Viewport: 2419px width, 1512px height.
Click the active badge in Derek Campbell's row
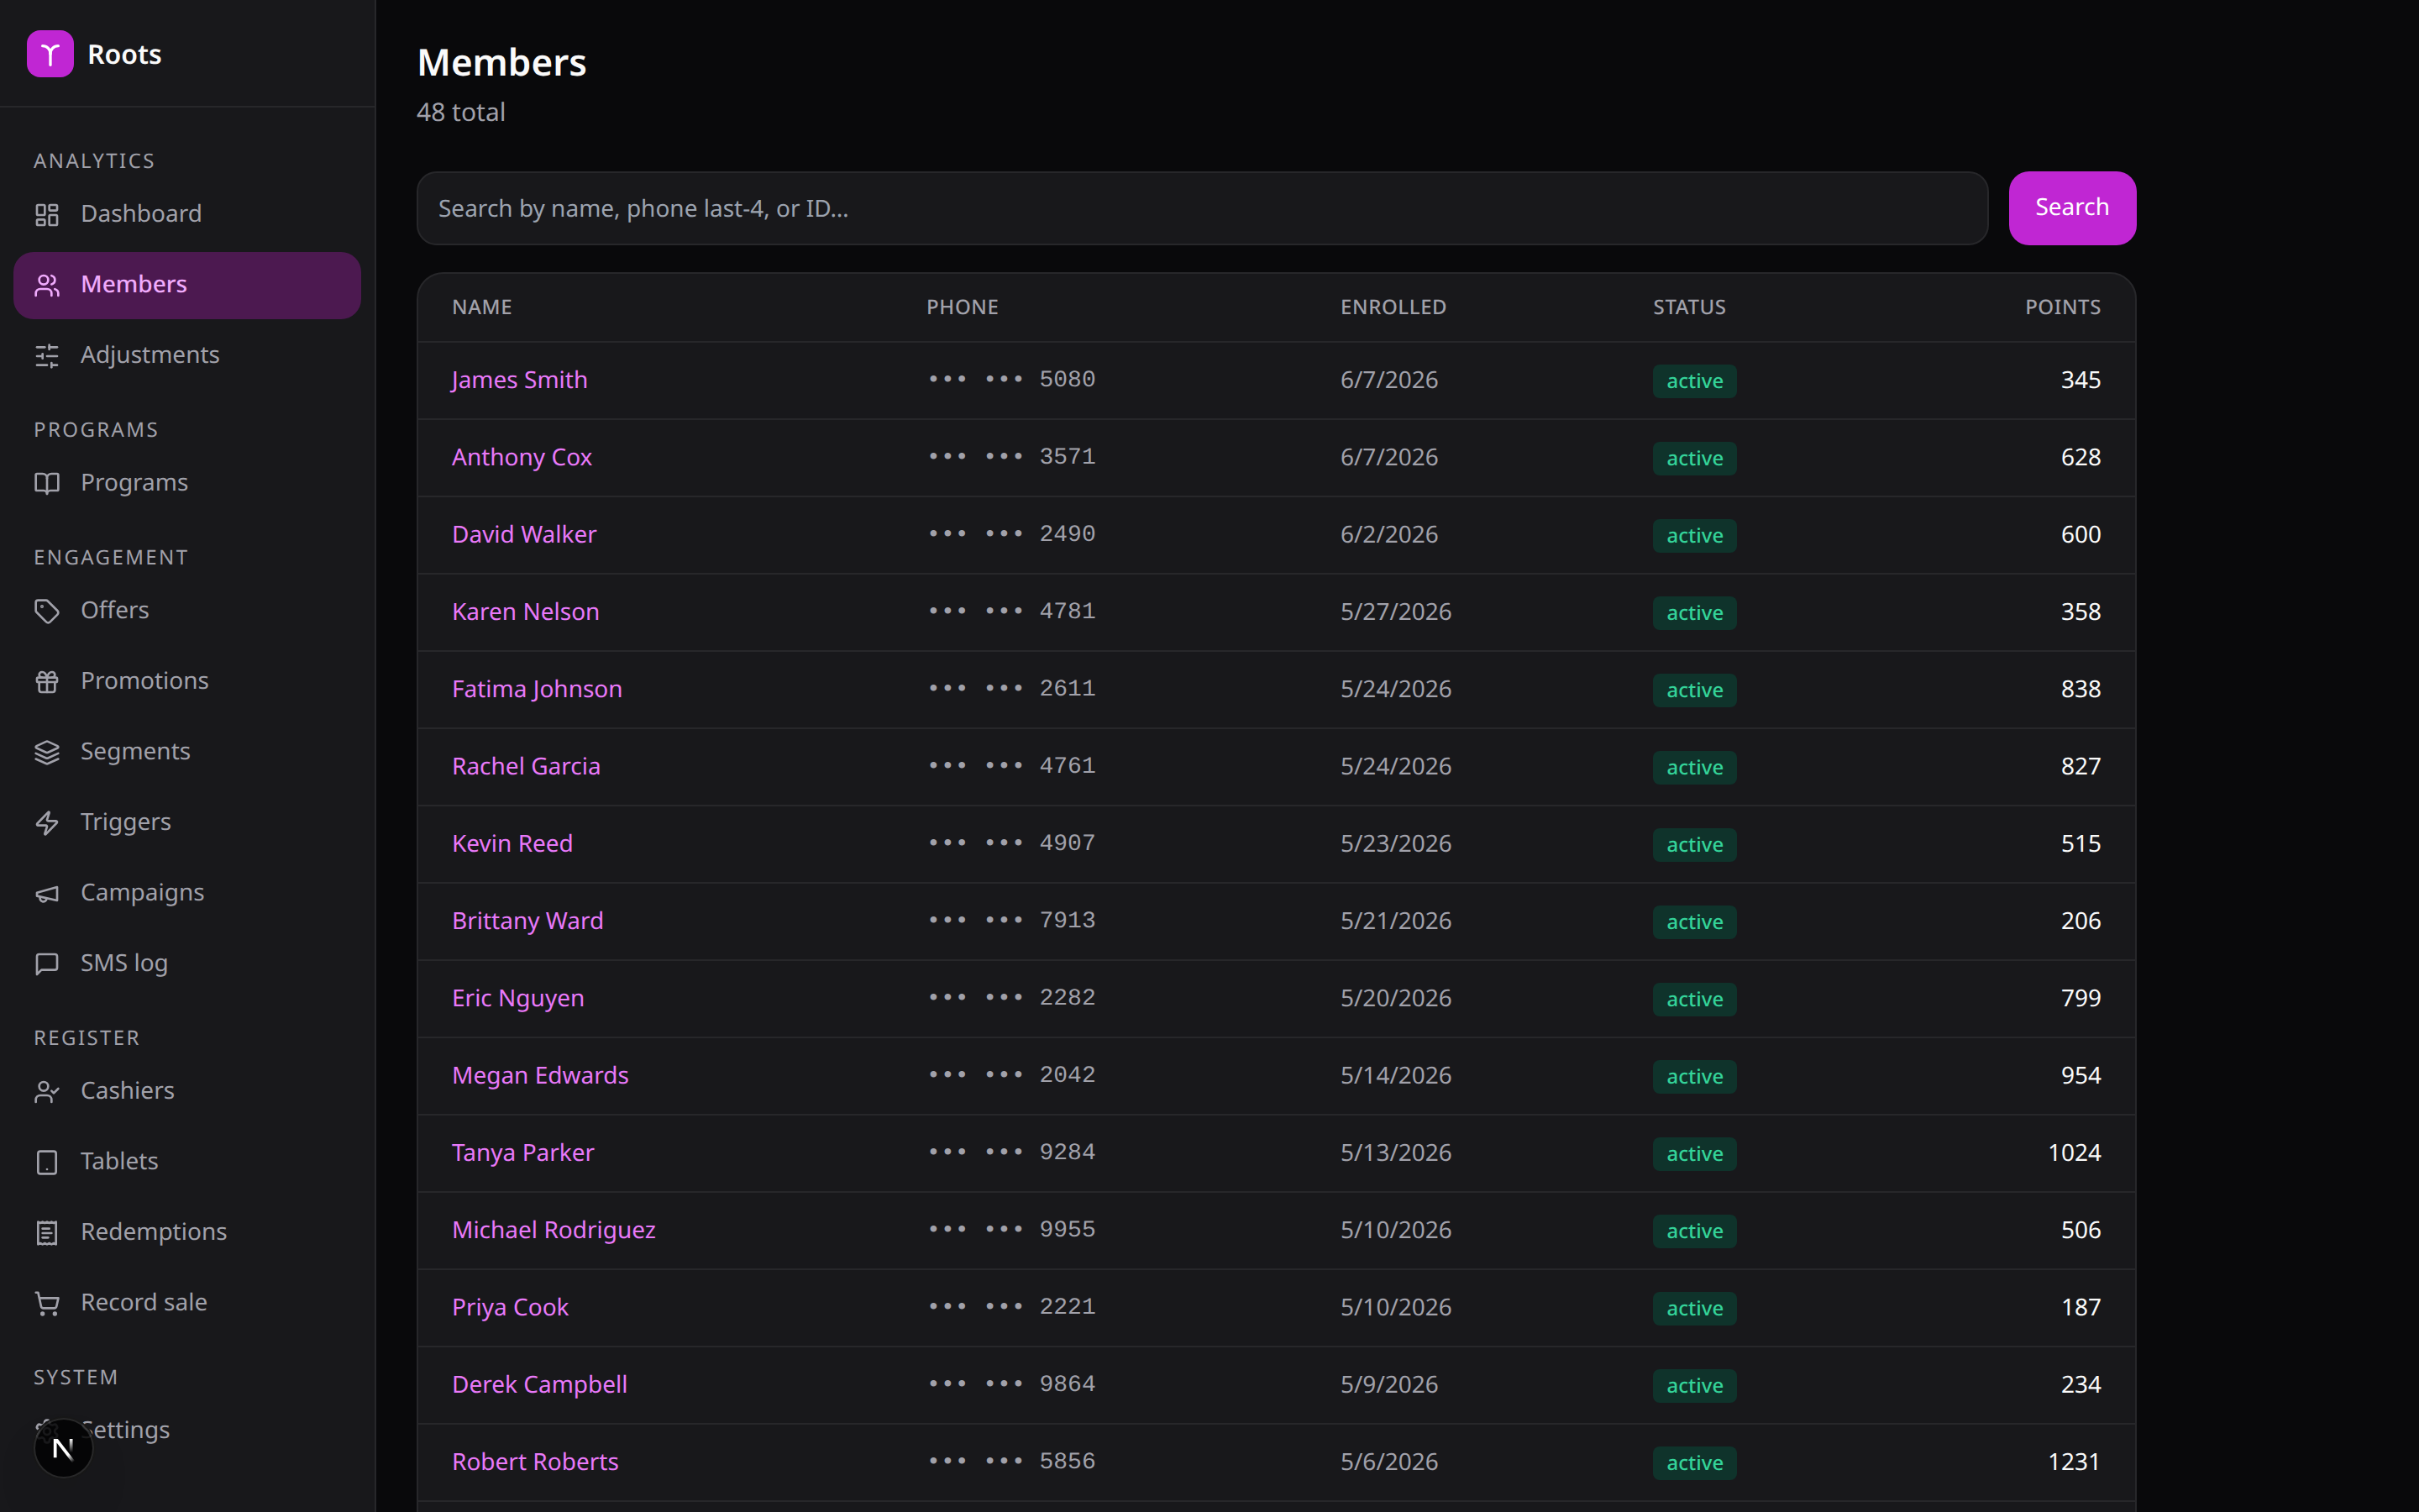click(x=1694, y=1386)
